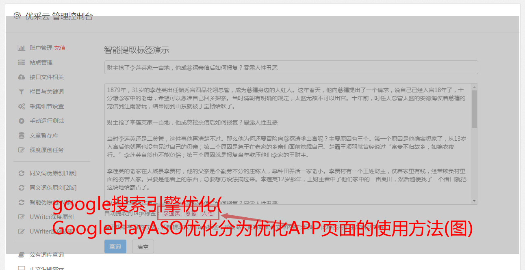Click the database icon for 文章暂存库
Screen dimensions: 525x270
click(x=22, y=135)
